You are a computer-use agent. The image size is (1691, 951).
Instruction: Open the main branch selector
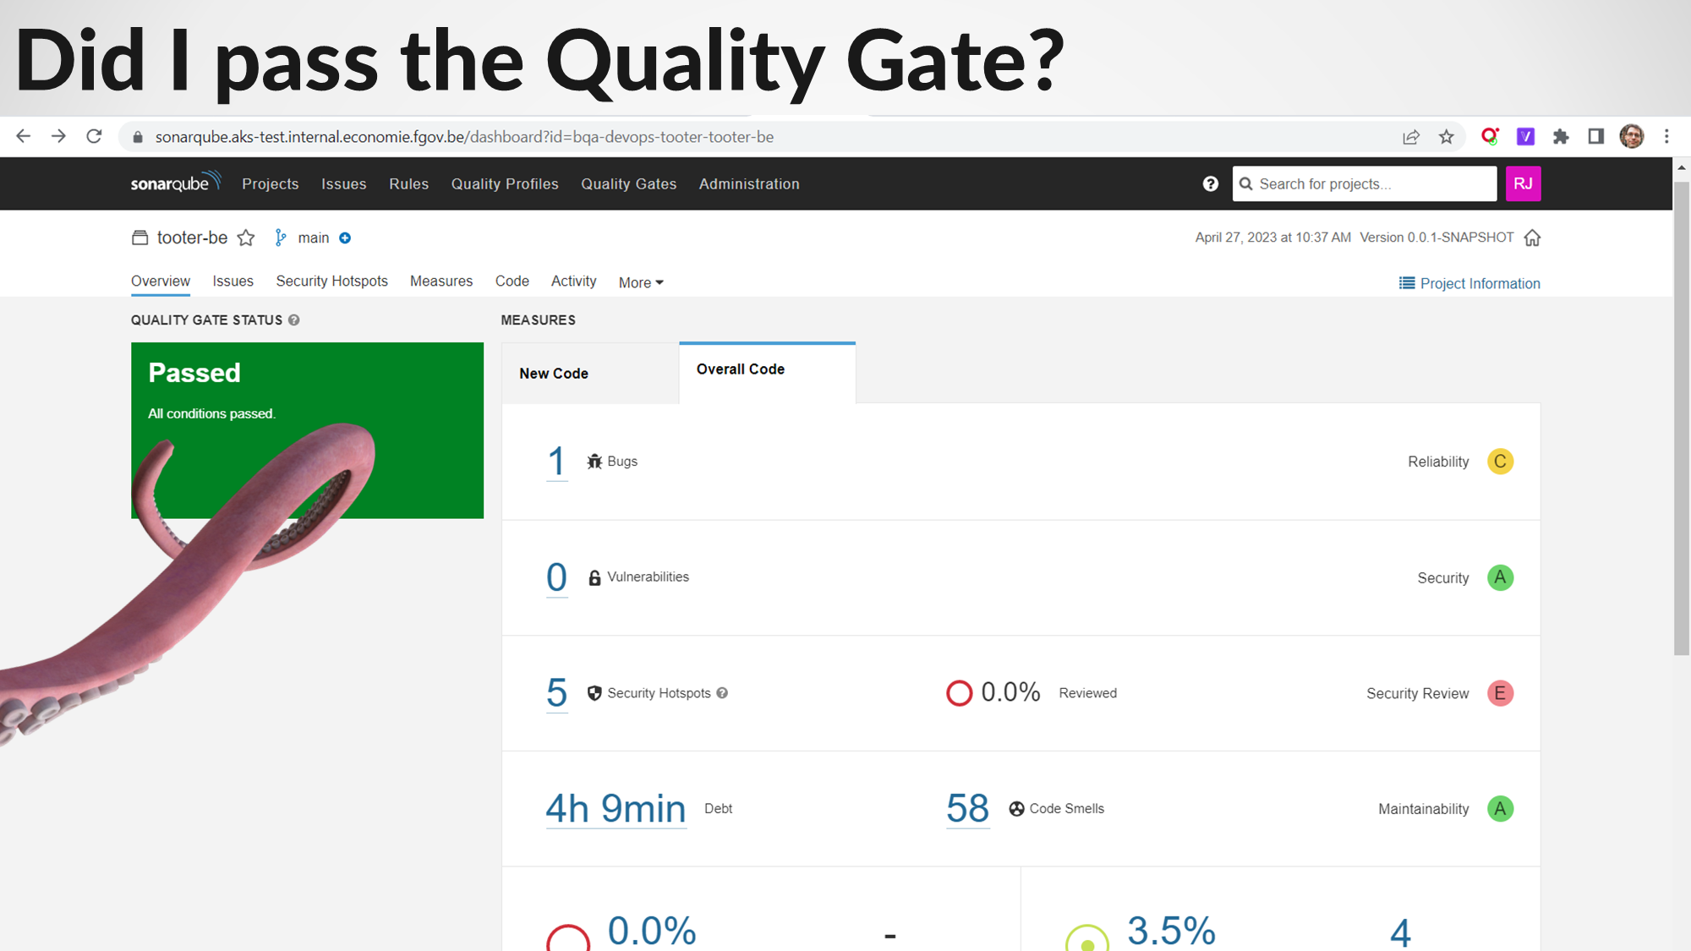(x=313, y=238)
